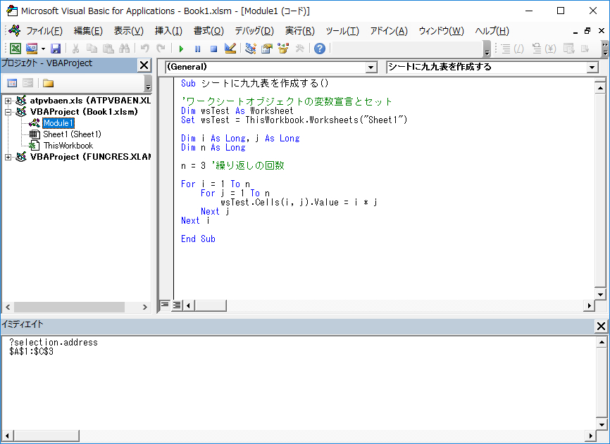Viewport: 610px width, 444px height.
Task: Click the View Object icon in Project panel
Action: point(27,83)
